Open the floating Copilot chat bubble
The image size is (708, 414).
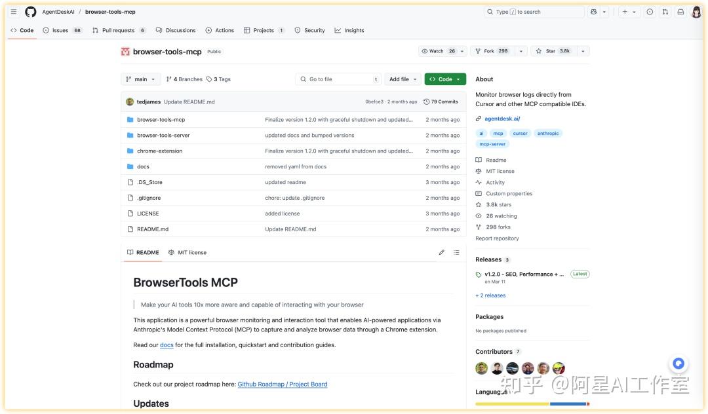678,363
